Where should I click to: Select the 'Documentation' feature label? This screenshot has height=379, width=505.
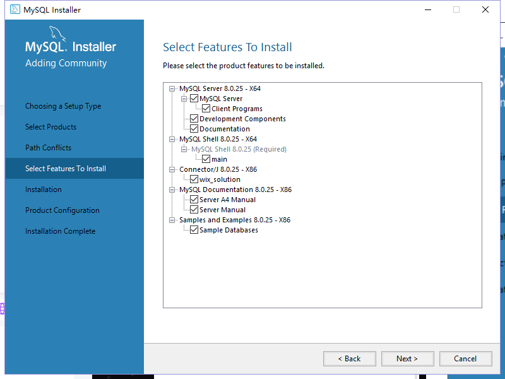coord(225,129)
